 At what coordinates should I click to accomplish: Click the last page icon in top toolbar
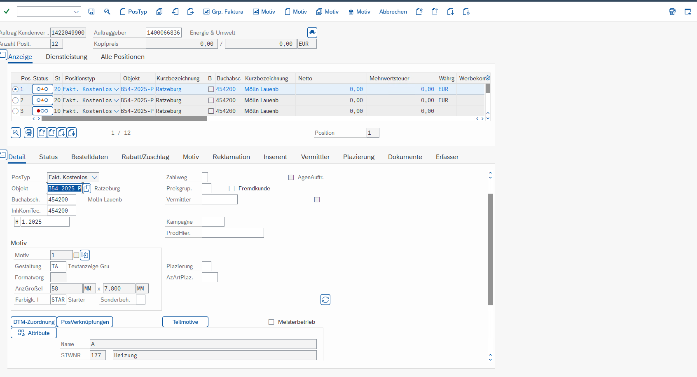(466, 12)
